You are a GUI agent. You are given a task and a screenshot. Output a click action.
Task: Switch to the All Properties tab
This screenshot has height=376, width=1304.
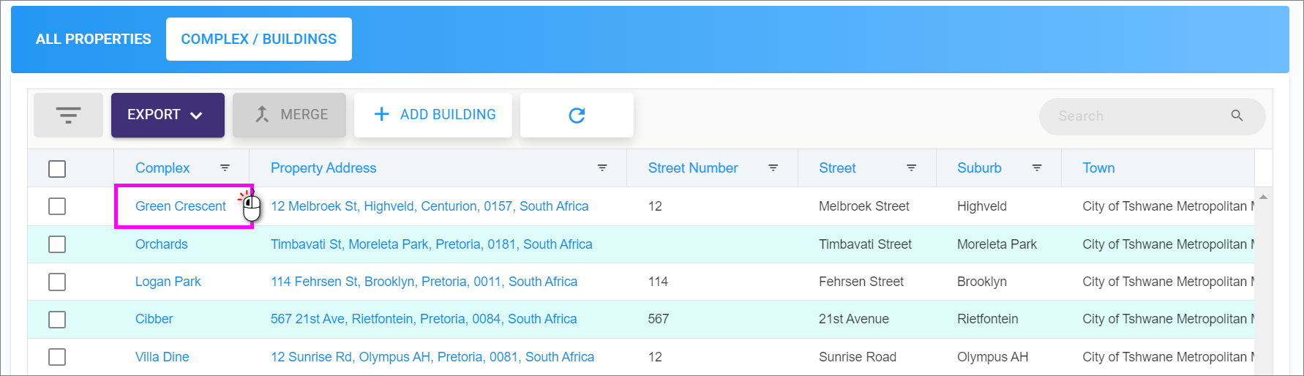[x=94, y=40]
